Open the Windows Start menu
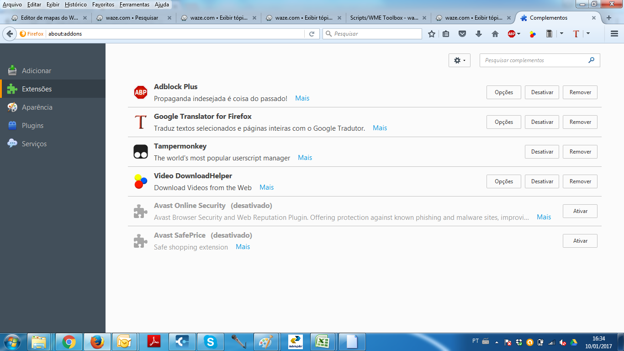 point(12,342)
